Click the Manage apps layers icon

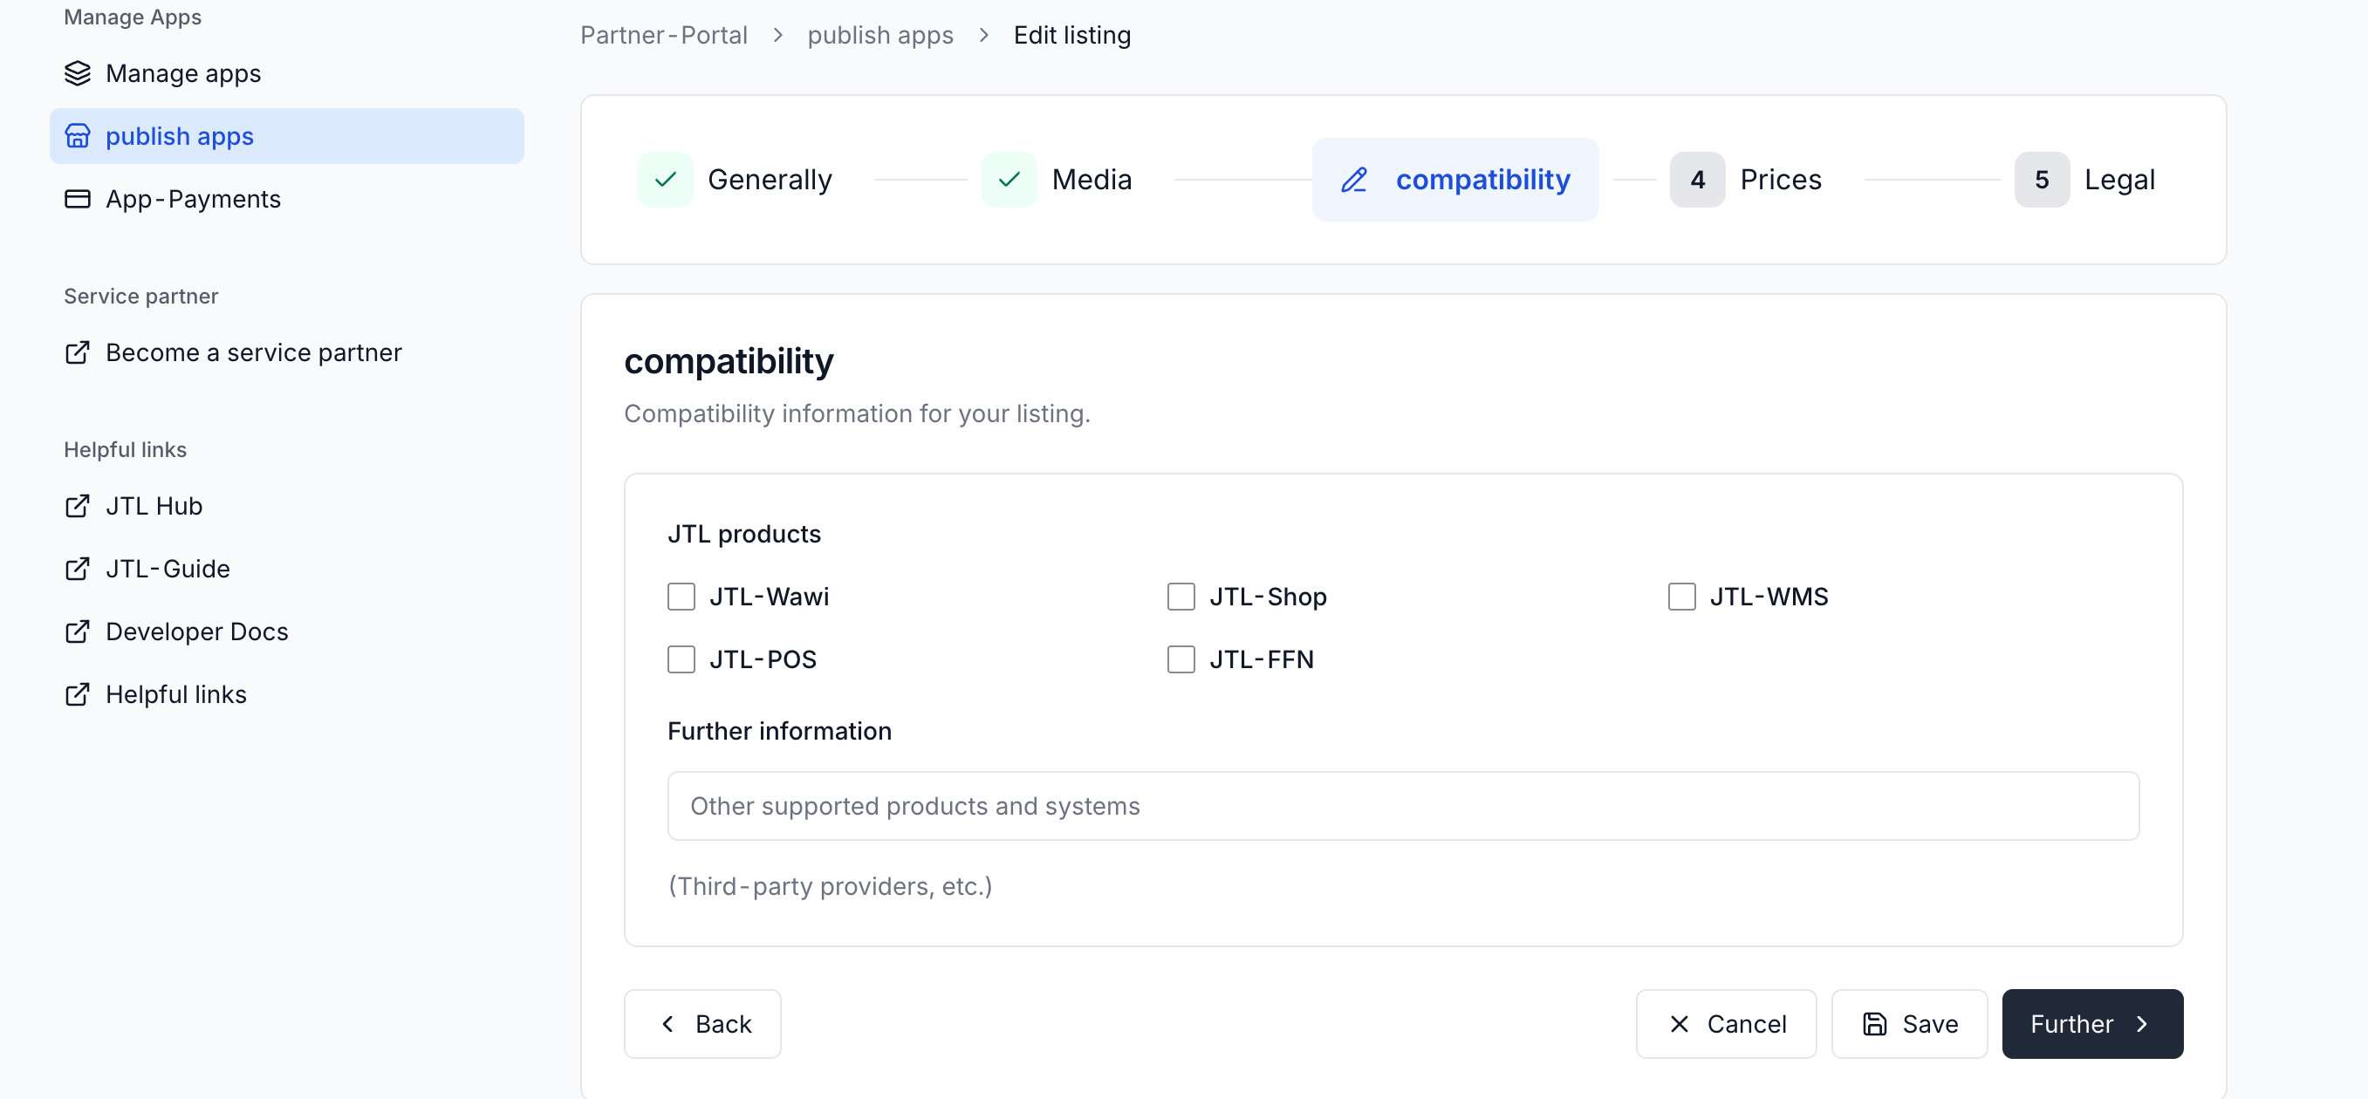[x=77, y=73]
